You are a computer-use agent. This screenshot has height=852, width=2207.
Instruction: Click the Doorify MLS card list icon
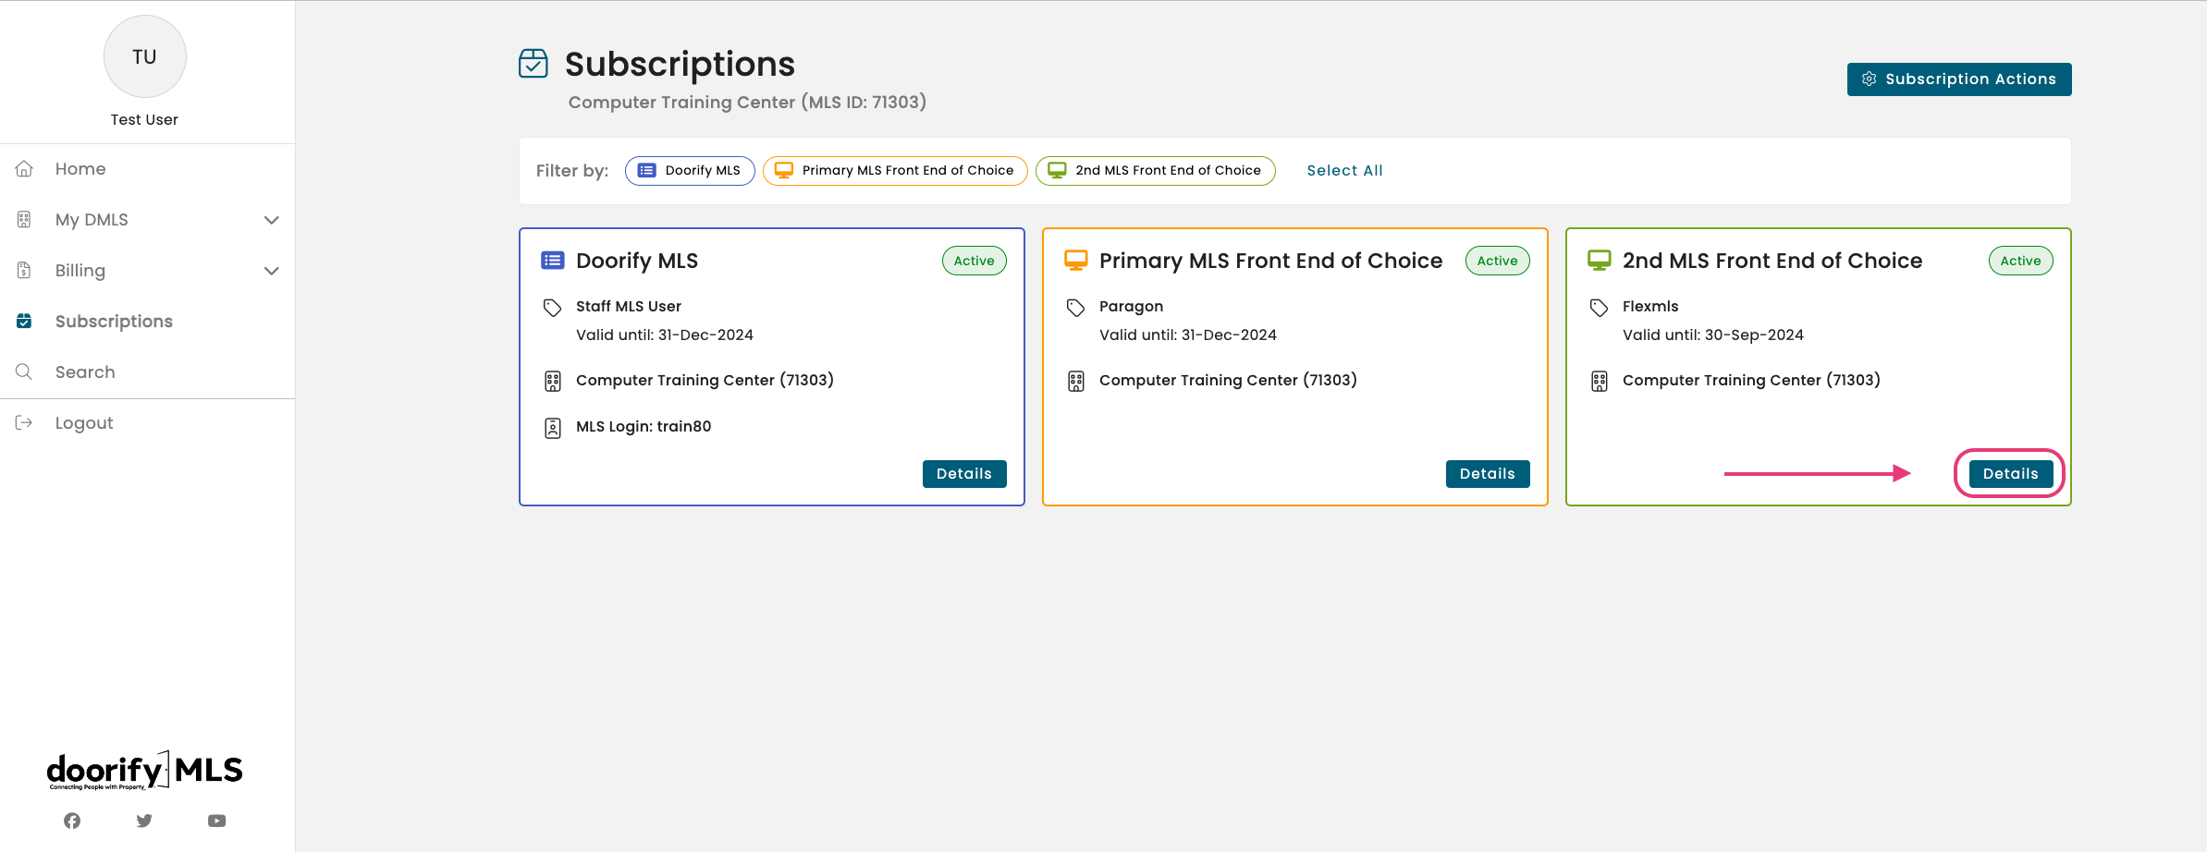point(553,261)
